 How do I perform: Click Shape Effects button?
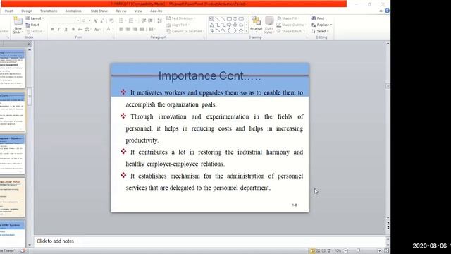point(290,31)
